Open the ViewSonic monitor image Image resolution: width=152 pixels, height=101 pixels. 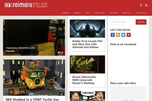(x=34, y=38)
